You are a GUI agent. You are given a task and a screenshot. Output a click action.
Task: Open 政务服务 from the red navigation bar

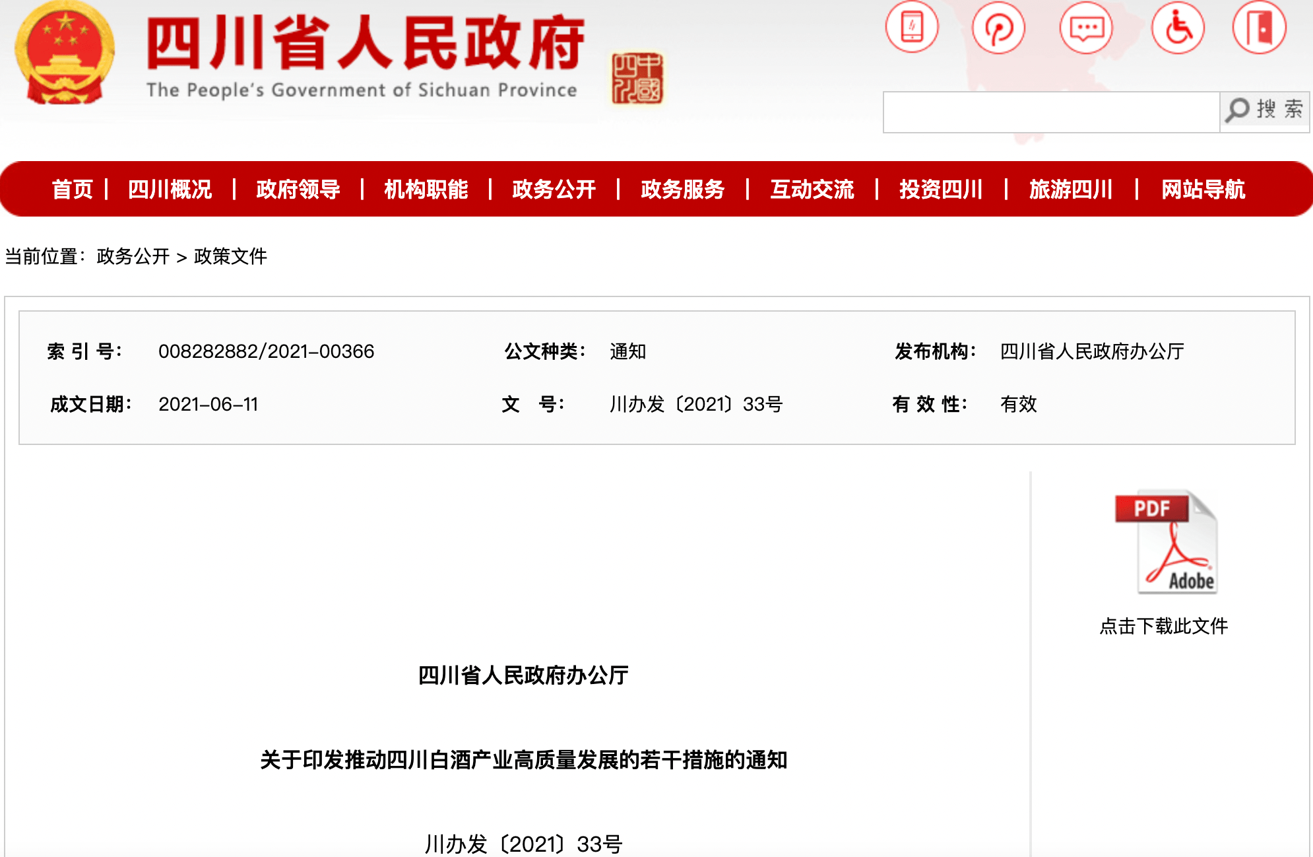[683, 189]
